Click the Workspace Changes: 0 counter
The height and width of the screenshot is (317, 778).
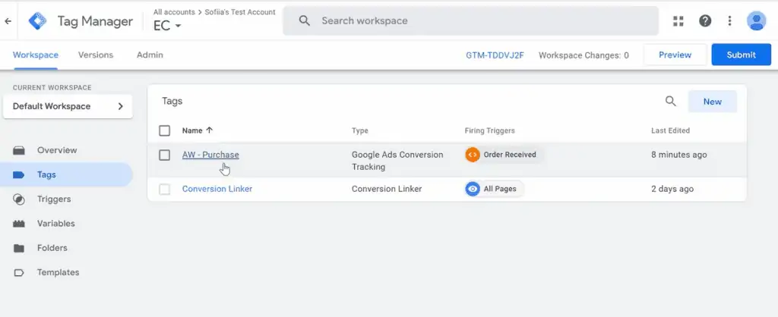coord(583,55)
